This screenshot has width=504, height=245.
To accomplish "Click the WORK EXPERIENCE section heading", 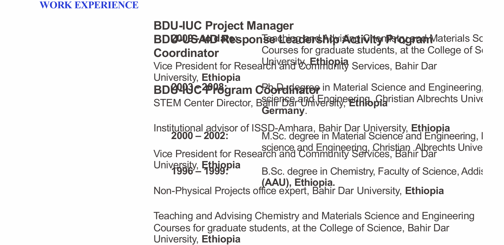I will (89, 5).
